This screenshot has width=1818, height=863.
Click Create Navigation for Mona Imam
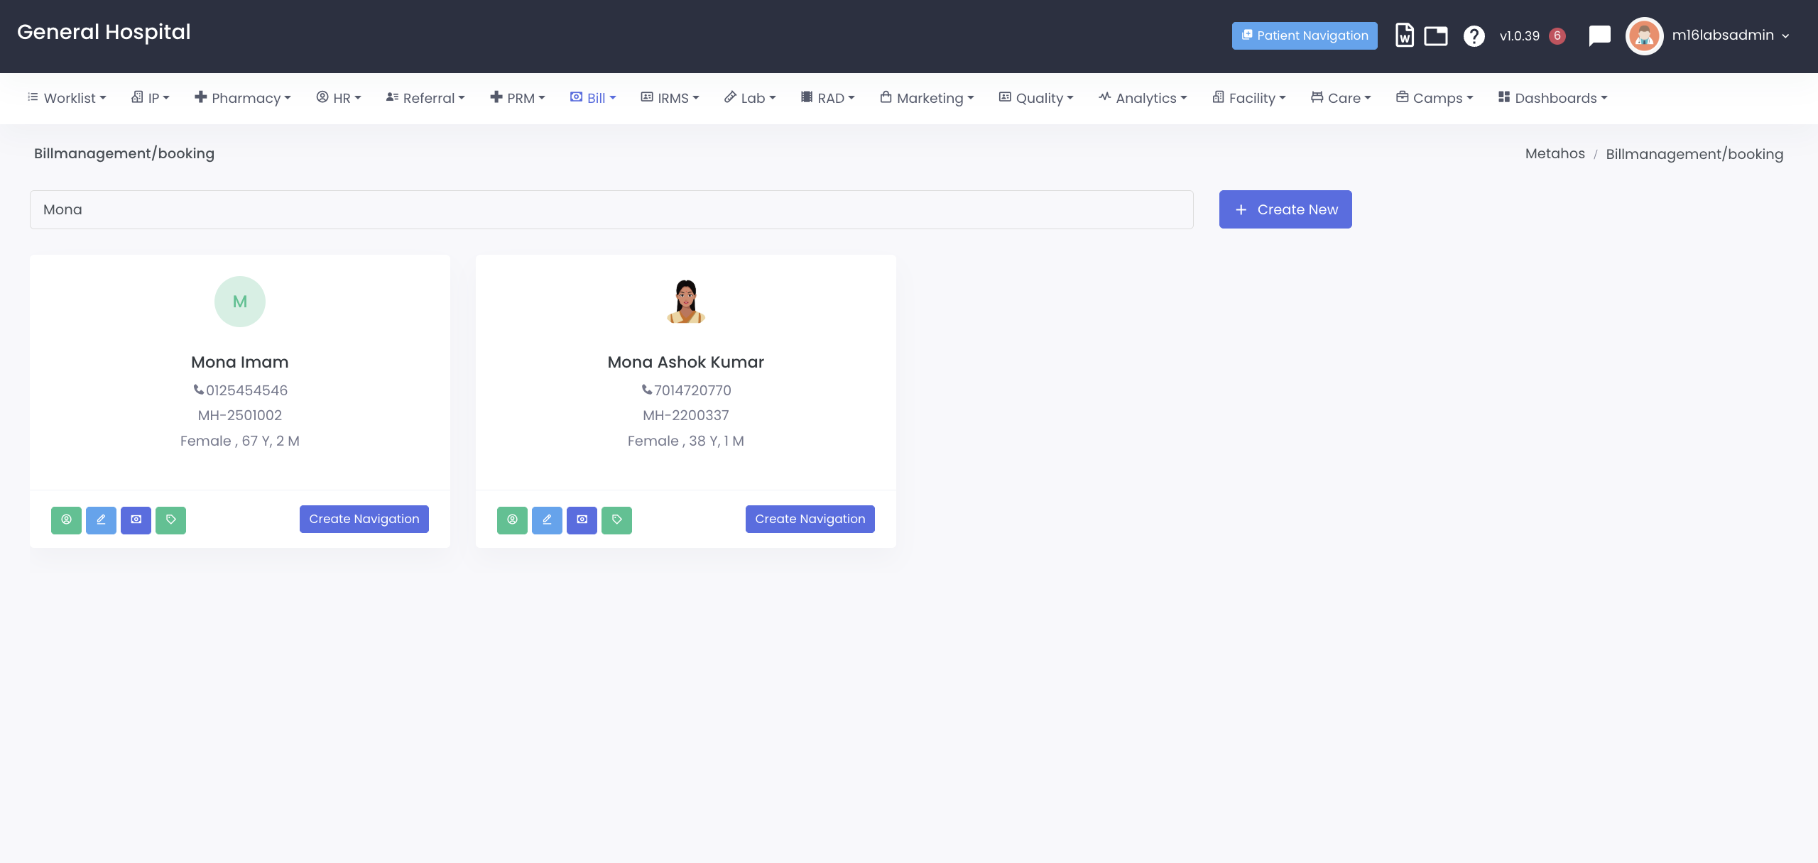point(364,519)
